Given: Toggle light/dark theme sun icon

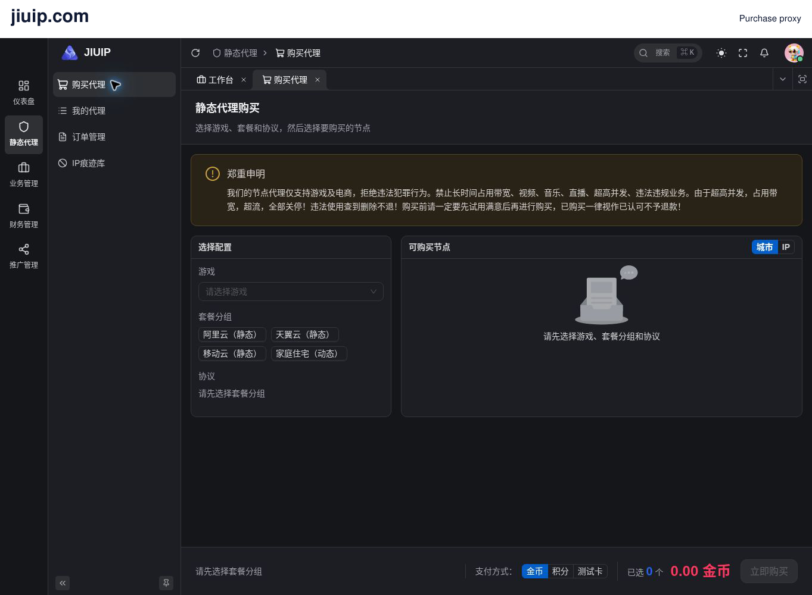Looking at the screenshot, I should click(x=721, y=53).
